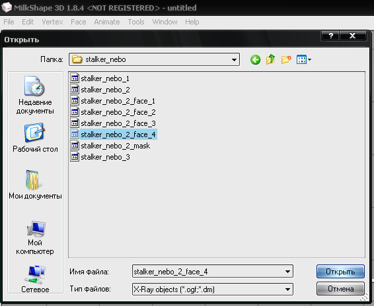This screenshot has width=374, height=306.
Task: Click the stalker_nebo_2_face_4 file icon
Action: pyautogui.click(x=75, y=134)
